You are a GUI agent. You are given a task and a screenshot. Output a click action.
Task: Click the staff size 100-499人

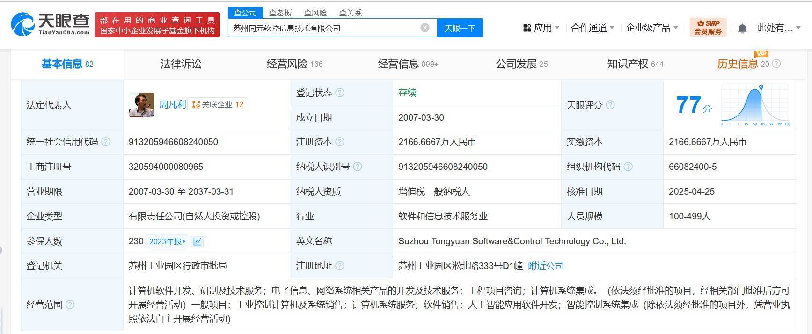[x=690, y=216]
